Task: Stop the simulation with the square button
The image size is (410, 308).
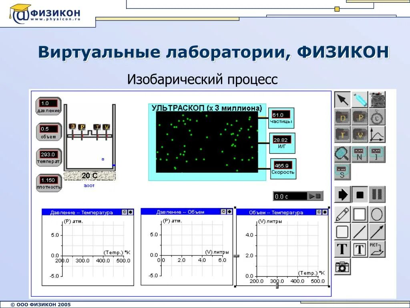Action: [360, 195]
